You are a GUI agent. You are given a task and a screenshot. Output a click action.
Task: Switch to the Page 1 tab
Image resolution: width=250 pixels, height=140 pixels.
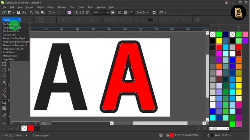(45, 123)
